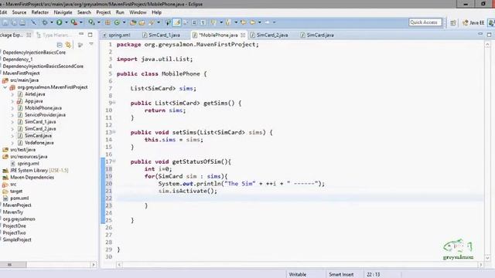Select Maven Dependencies in the tree
This screenshot has width=495, height=278.
pos(32,178)
